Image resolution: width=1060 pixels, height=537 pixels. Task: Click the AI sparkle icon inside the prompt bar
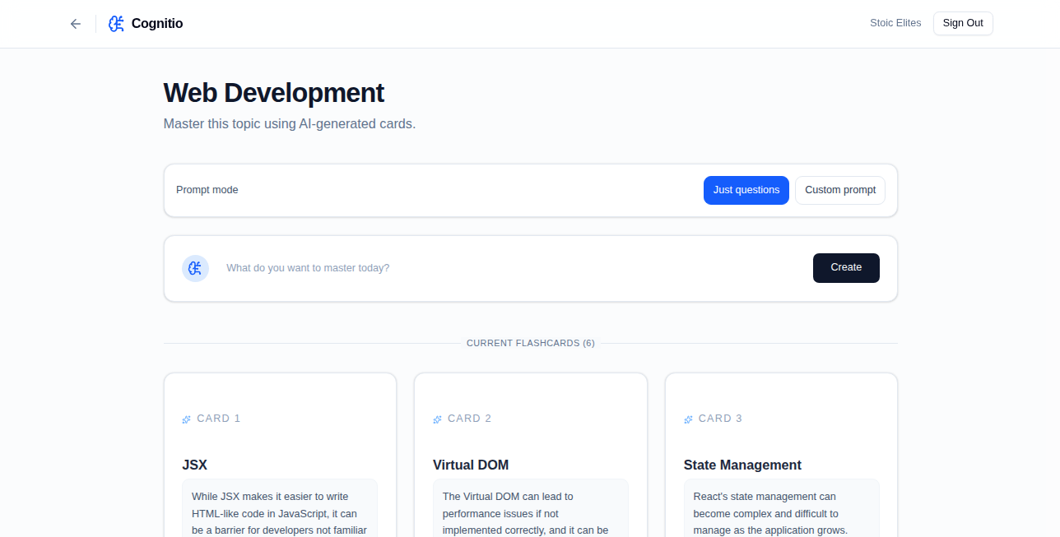click(195, 268)
